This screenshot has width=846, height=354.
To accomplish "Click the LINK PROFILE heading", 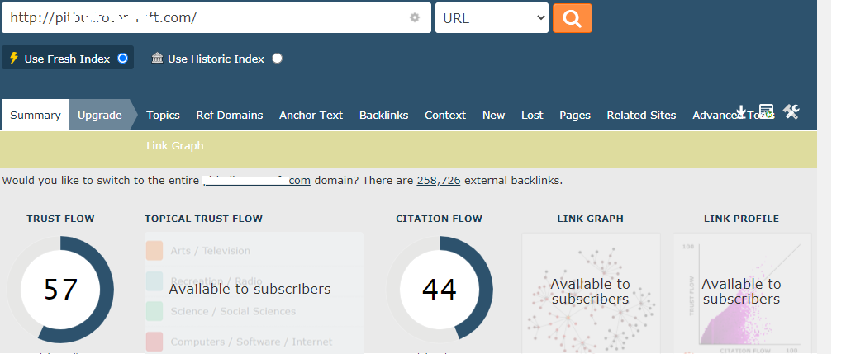I will click(x=741, y=219).
